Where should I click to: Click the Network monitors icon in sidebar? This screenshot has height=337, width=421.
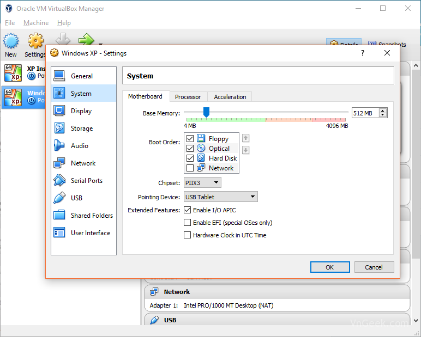(59, 163)
